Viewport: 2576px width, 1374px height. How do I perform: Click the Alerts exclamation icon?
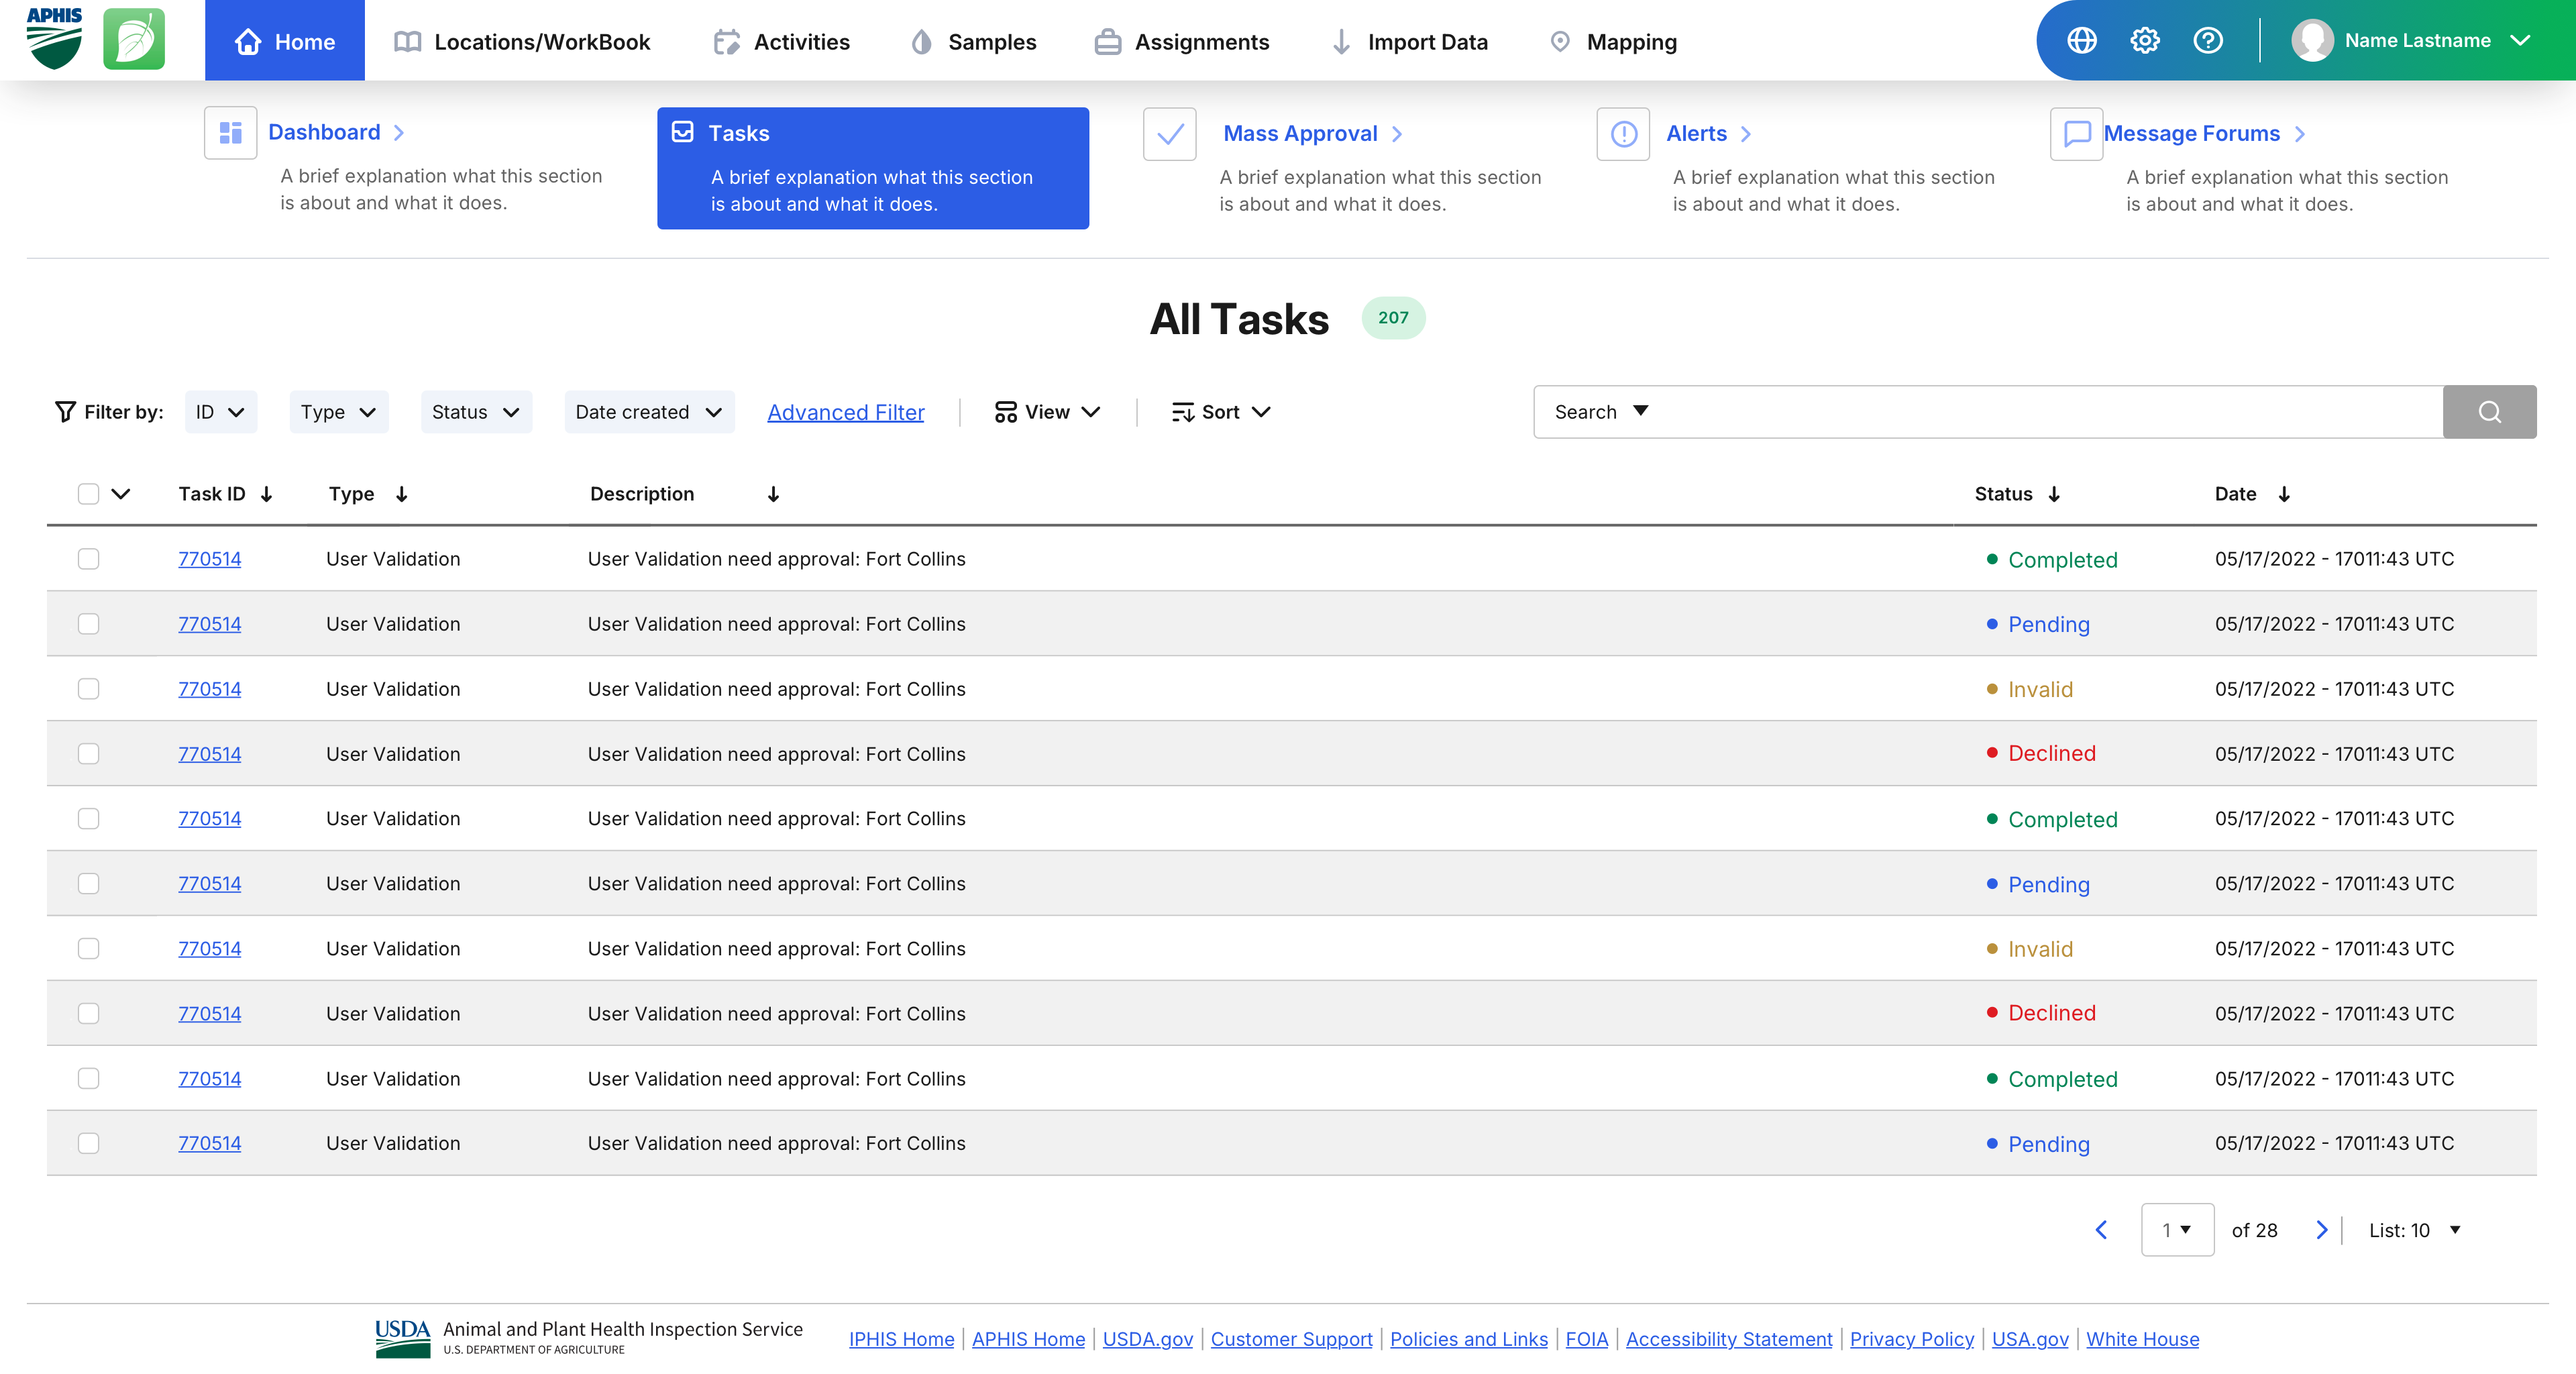coord(1624,134)
